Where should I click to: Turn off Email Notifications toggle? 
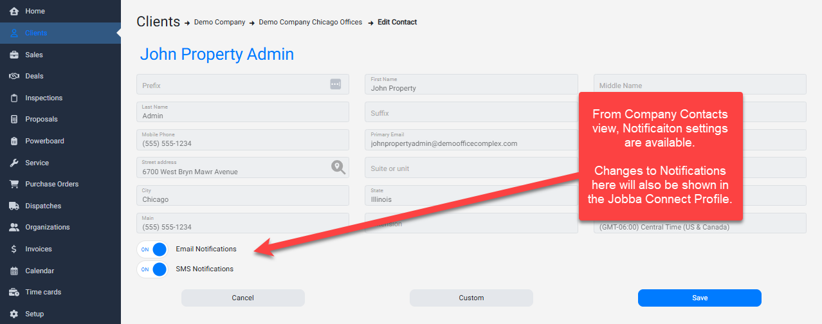coord(152,249)
